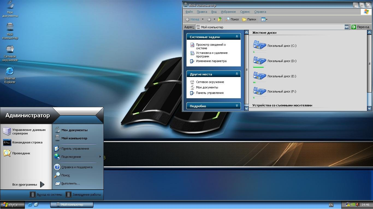This screenshot has width=373, height=209.
Task: Select Локальный диск (D:)
Action: (x=275, y=61)
